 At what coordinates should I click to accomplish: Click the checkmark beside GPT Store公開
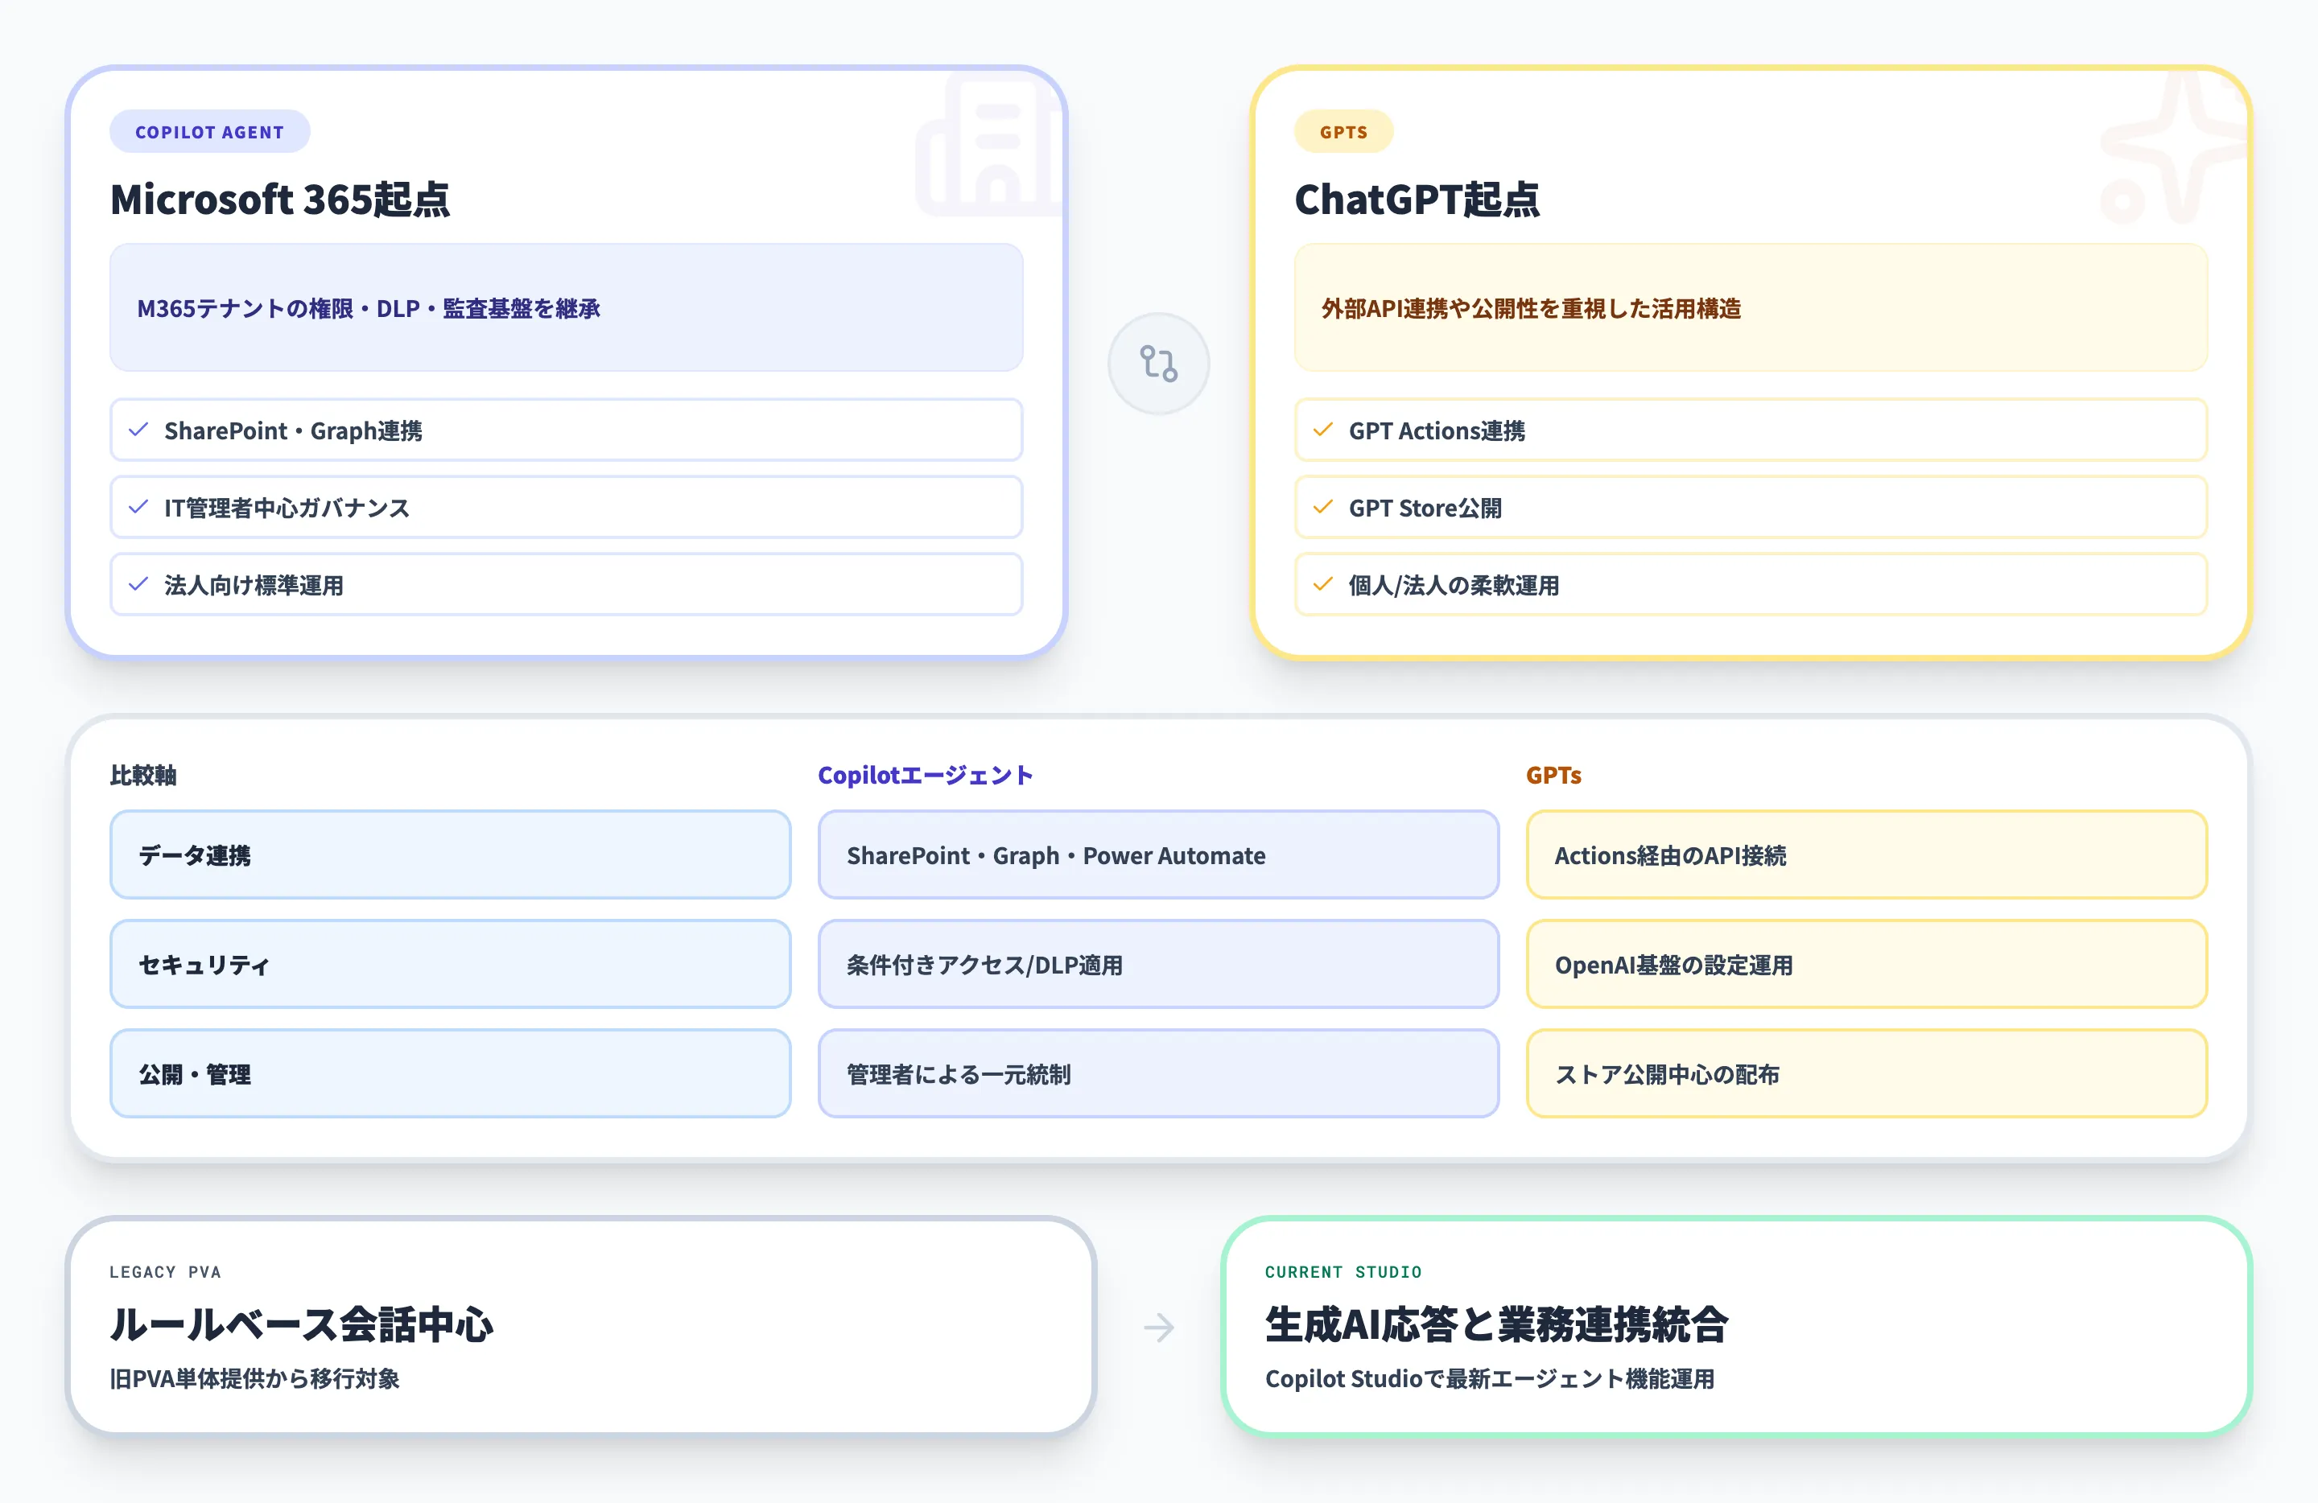tap(1322, 507)
